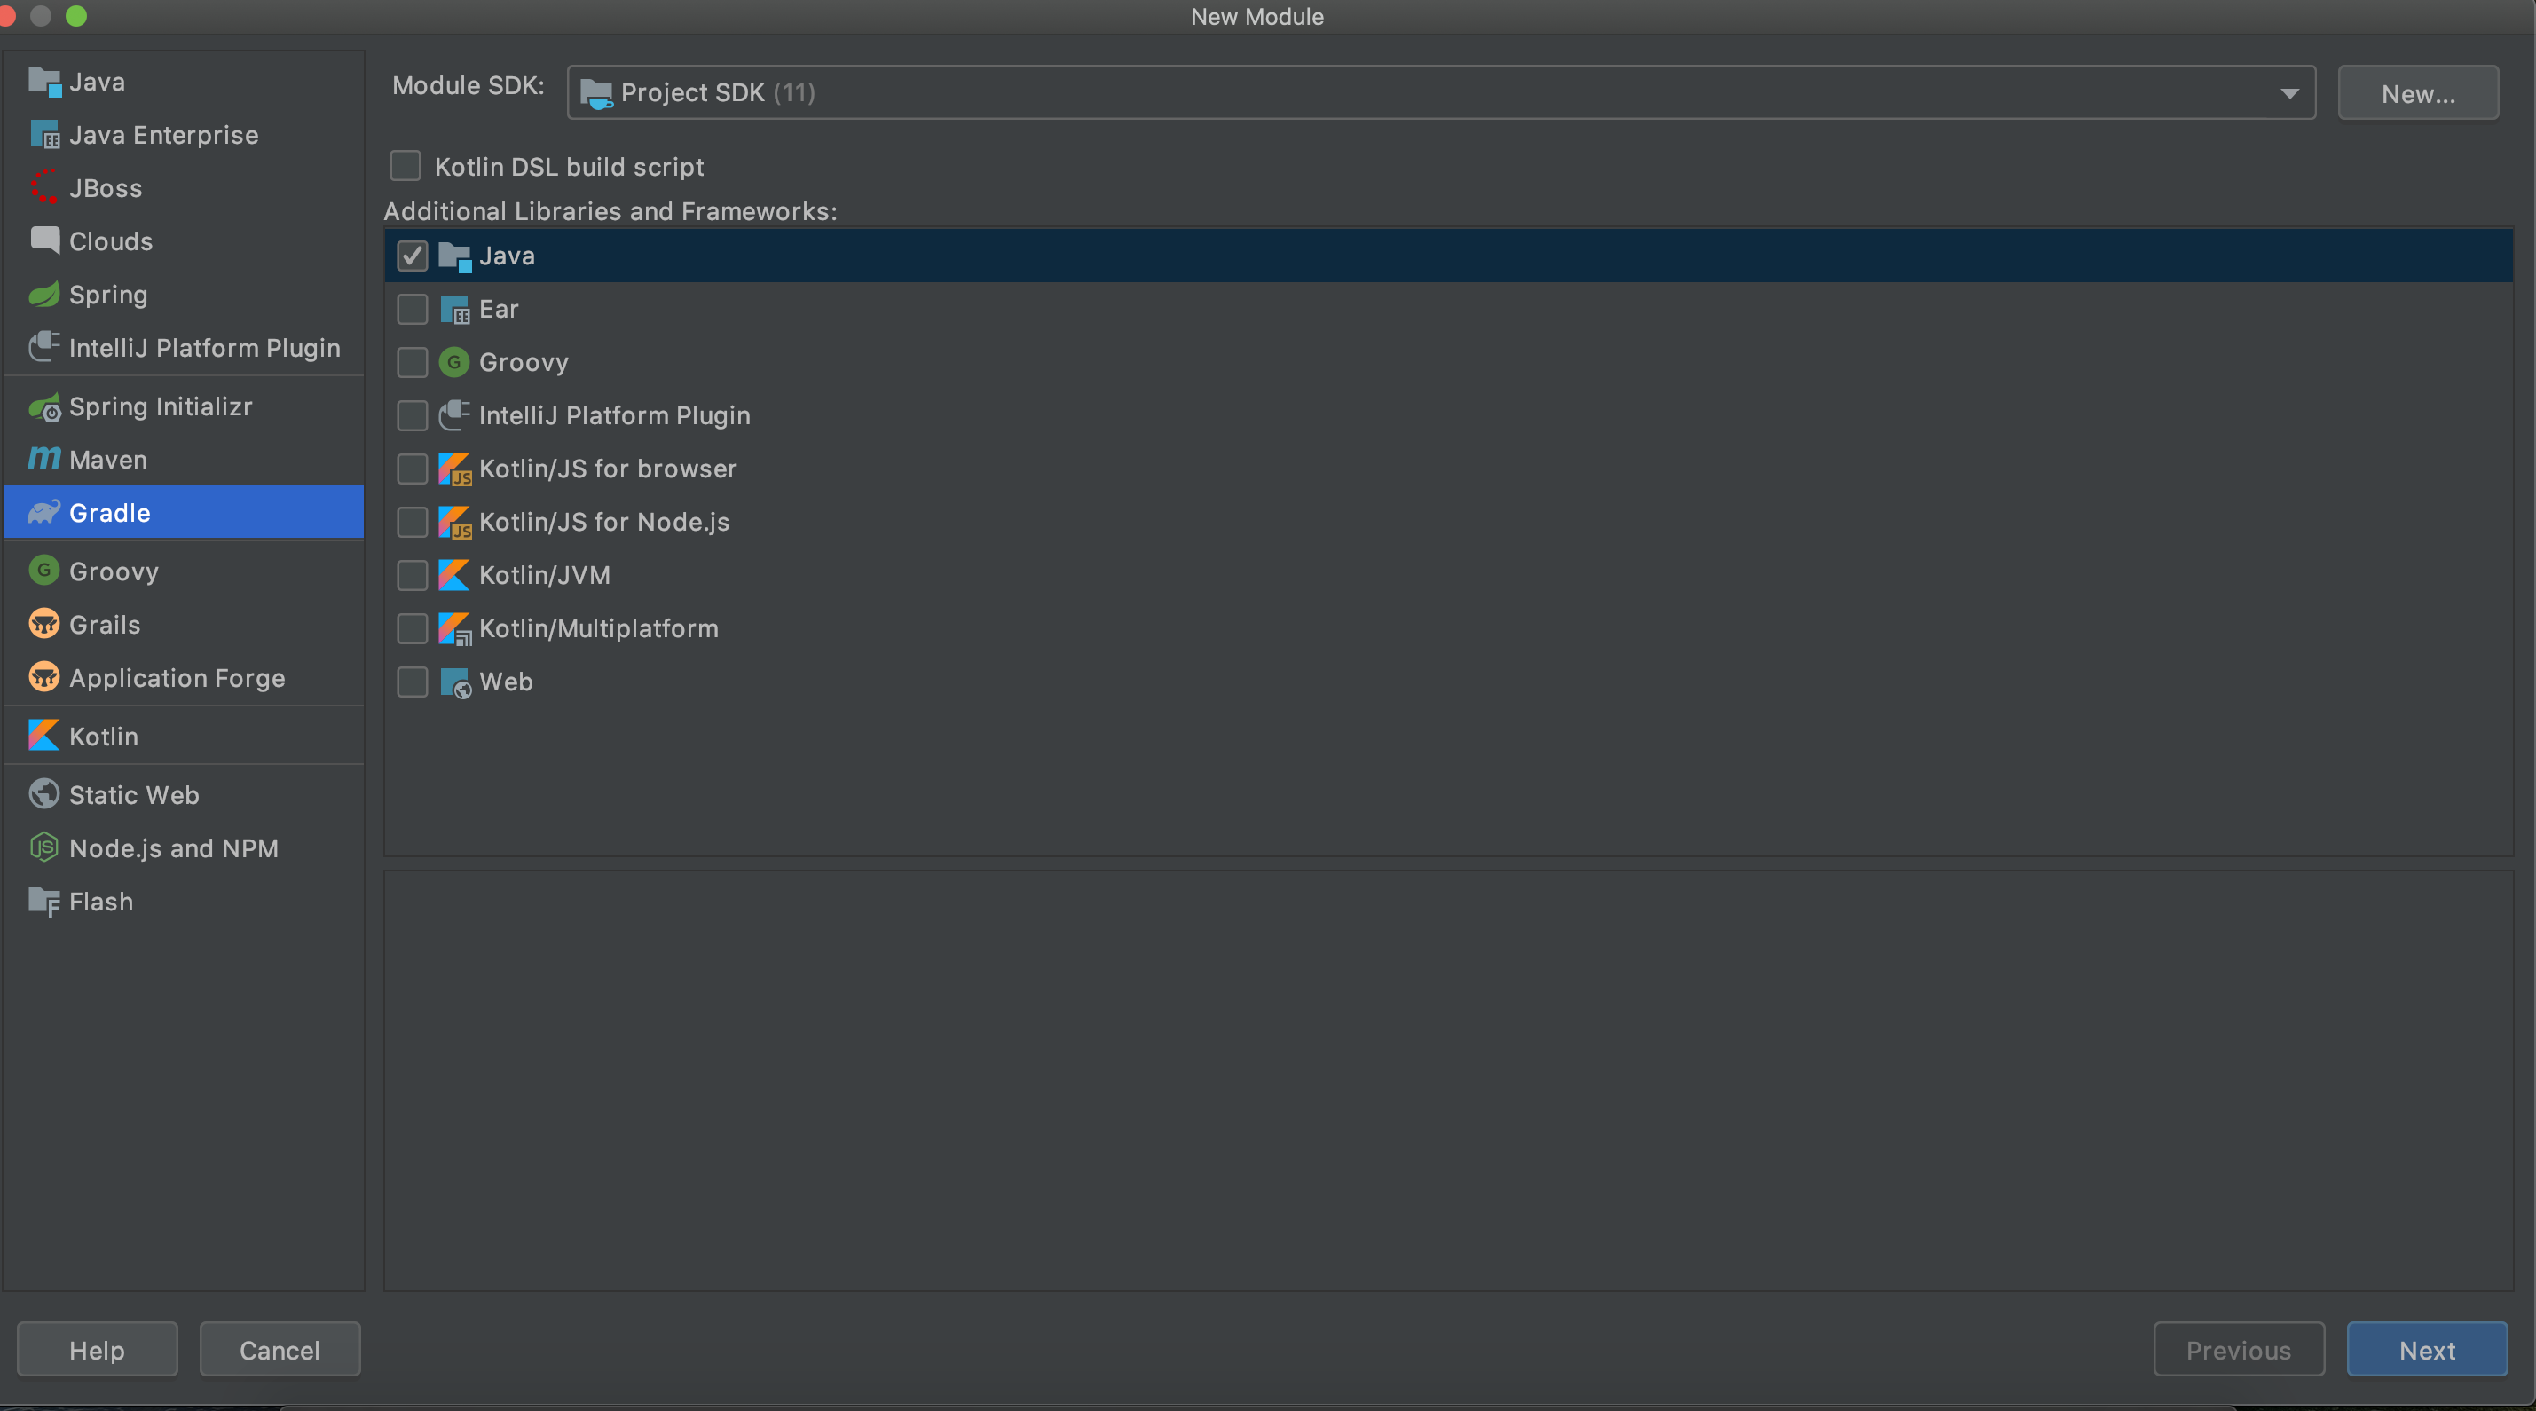Image resolution: width=2536 pixels, height=1411 pixels.
Task: Click the Maven 'm' icon
Action: pos(44,459)
